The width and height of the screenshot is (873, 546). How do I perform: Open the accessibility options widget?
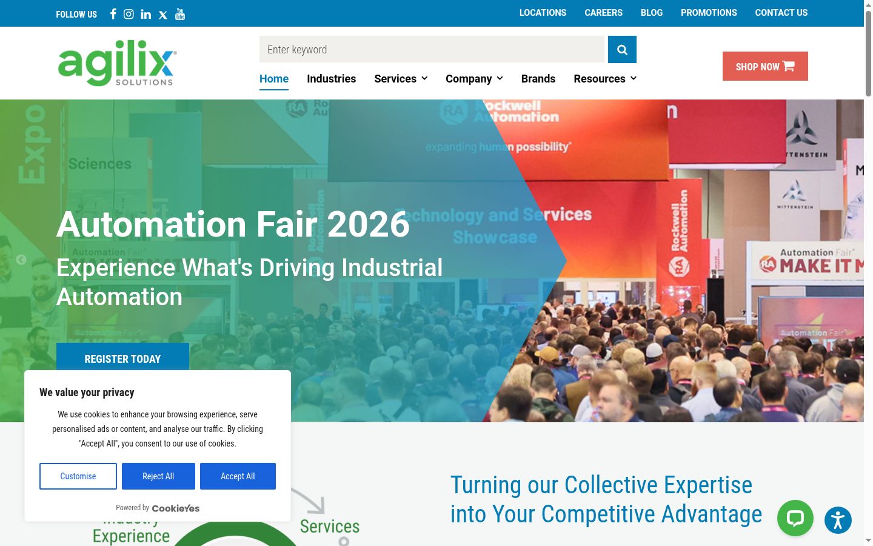click(x=838, y=520)
